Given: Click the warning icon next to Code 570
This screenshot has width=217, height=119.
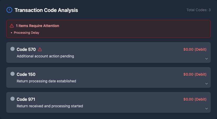Looking at the screenshot, I should [40, 49].
